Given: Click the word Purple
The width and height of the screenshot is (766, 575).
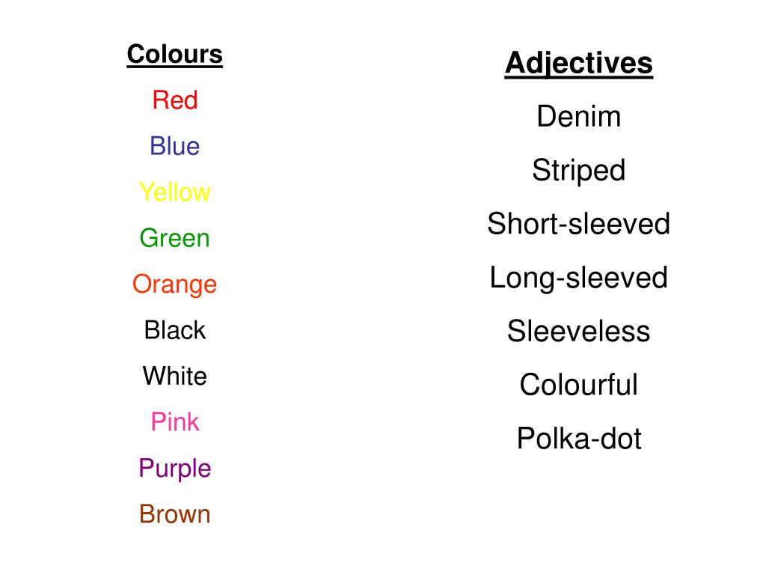Looking at the screenshot, I should pos(175,469).
